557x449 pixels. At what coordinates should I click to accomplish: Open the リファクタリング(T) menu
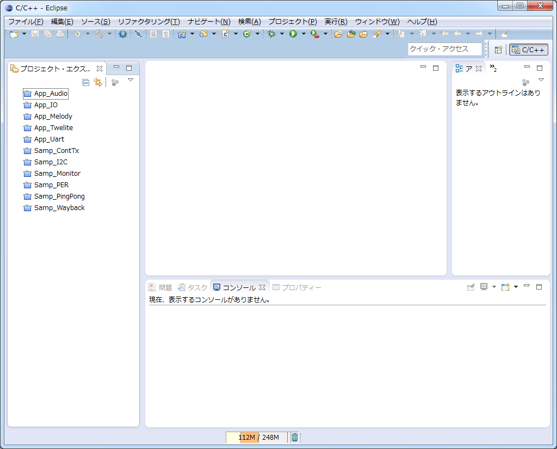tap(149, 22)
